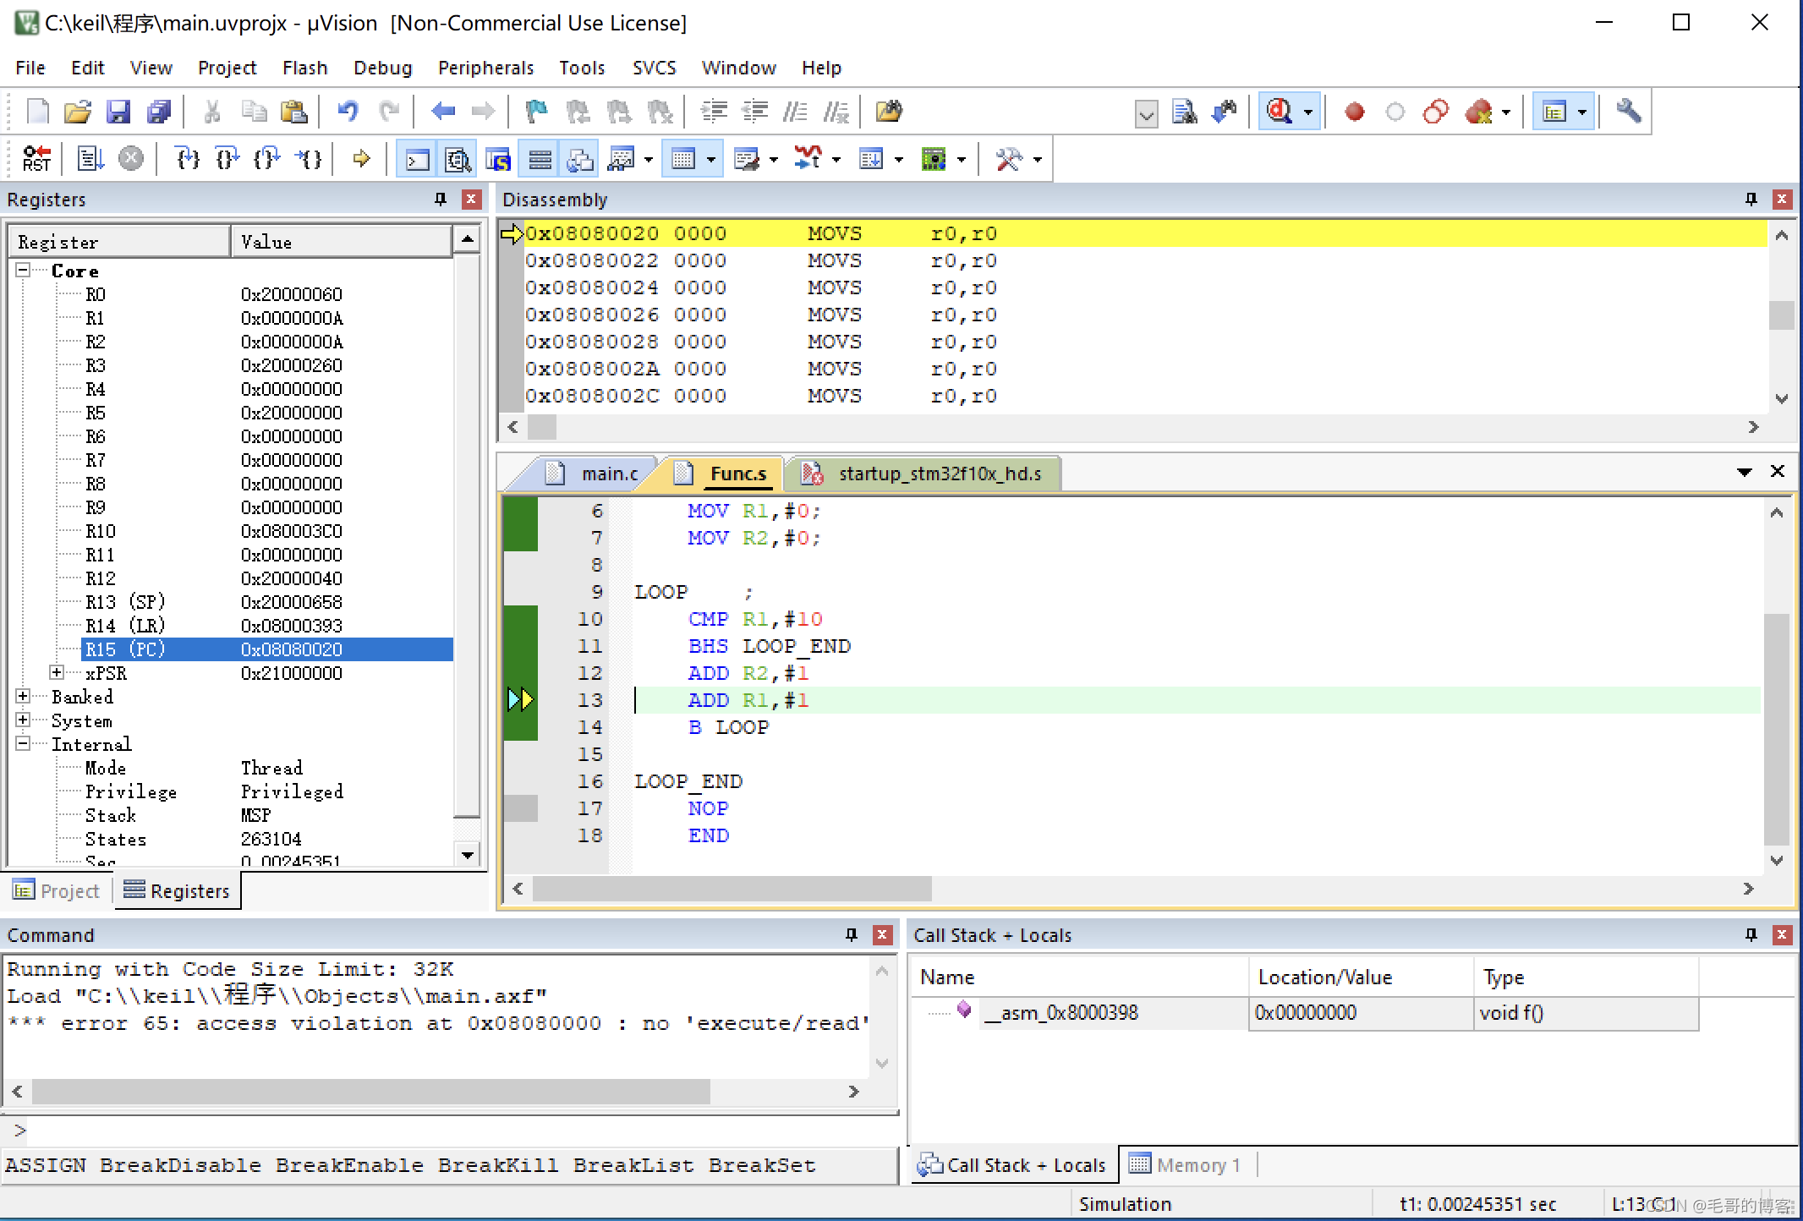
Task: Toggle the Registers Window toolbar button
Action: (x=540, y=159)
